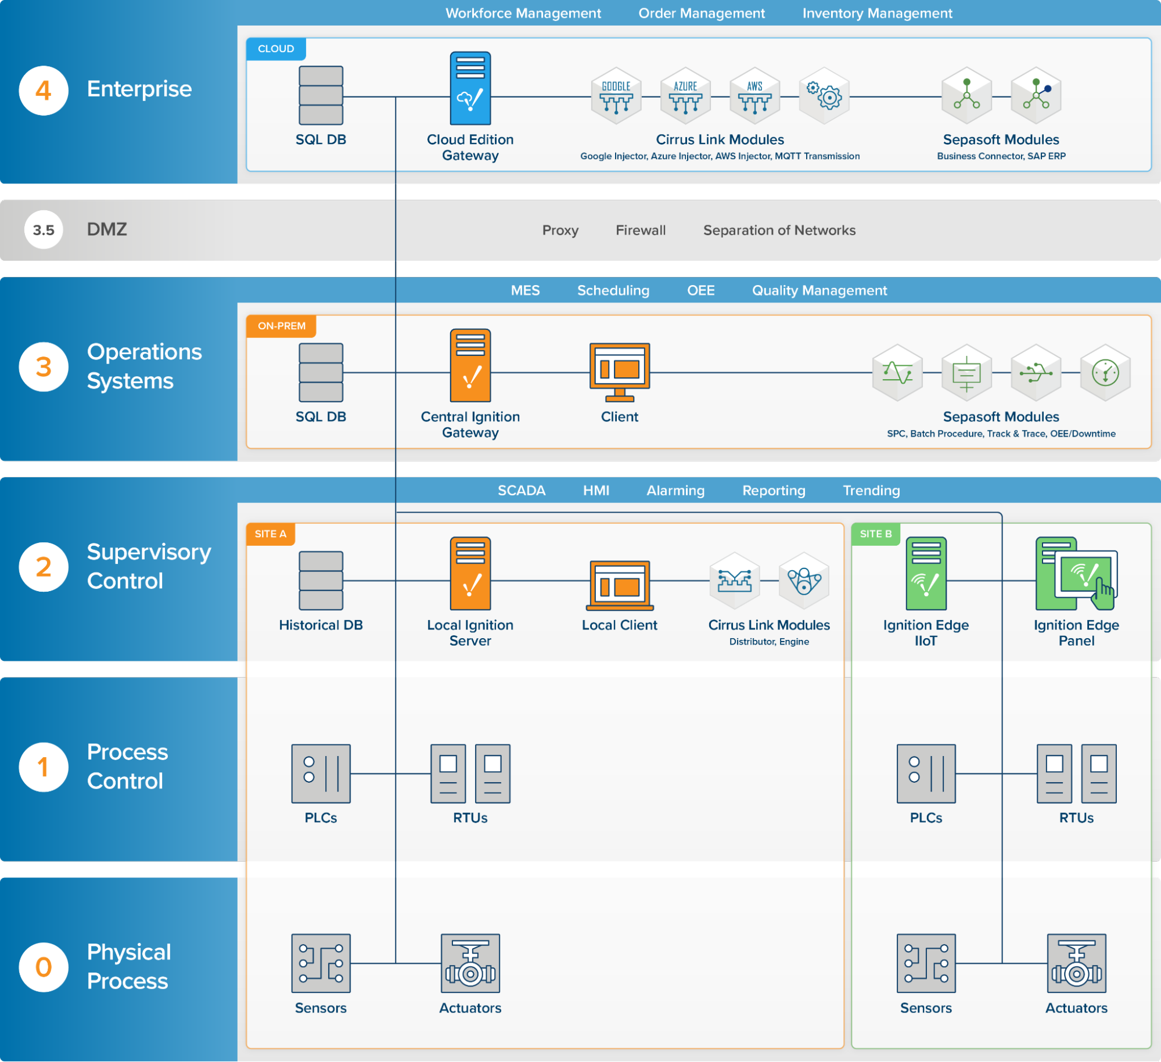Select the green SITE B tag
This screenshot has width=1161, height=1062.
click(875, 534)
